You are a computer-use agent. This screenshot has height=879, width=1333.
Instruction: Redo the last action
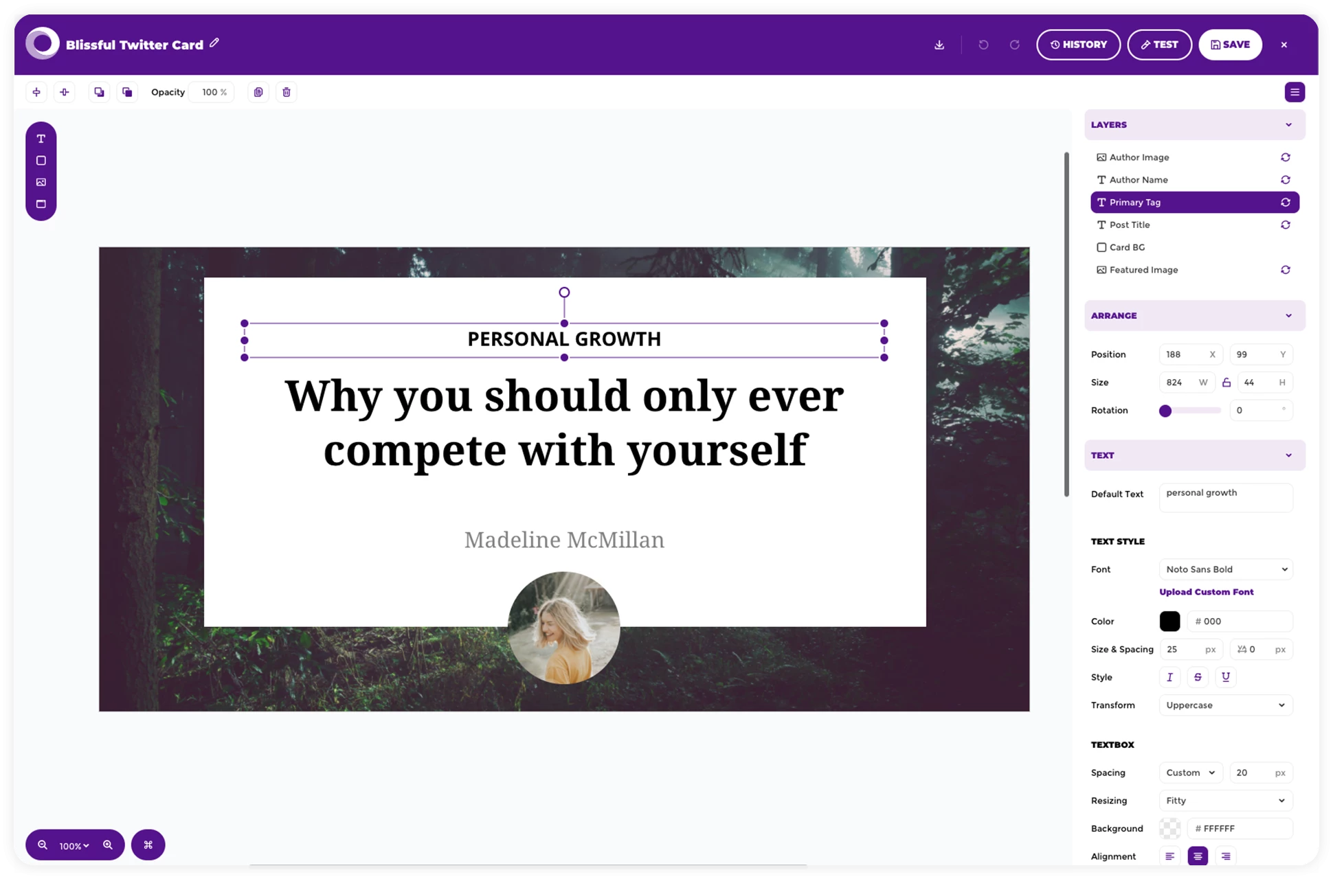point(1014,45)
